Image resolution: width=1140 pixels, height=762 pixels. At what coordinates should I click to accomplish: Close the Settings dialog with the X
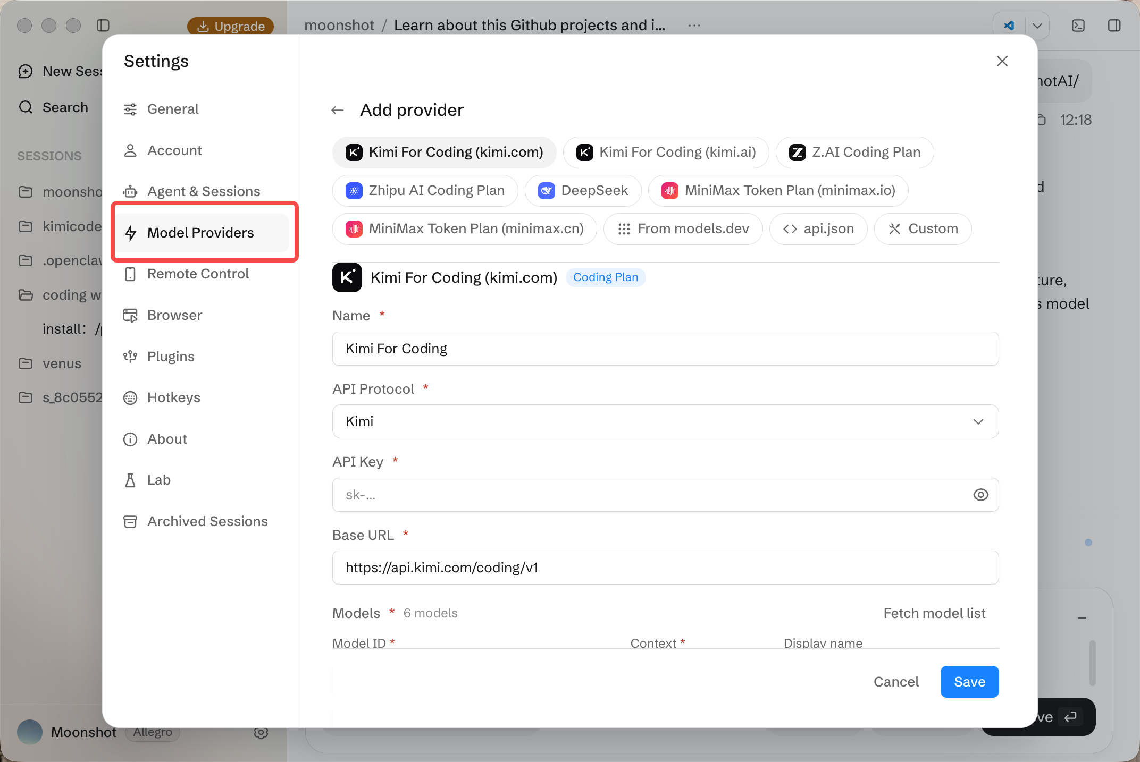pyautogui.click(x=1002, y=61)
